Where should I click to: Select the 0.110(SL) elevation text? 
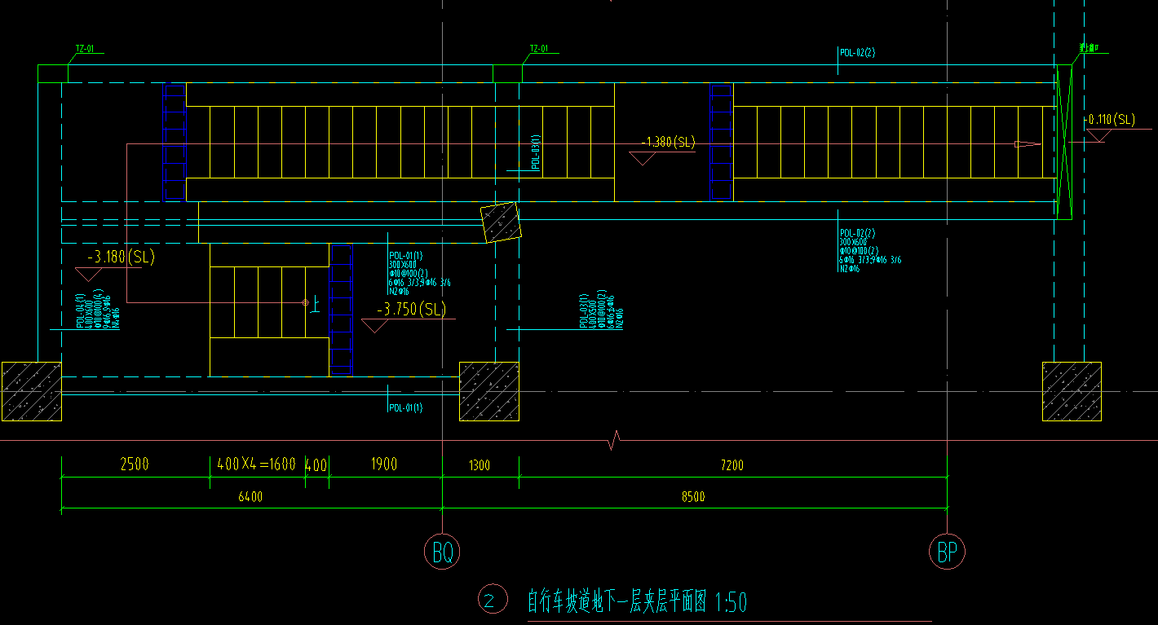click(1111, 120)
